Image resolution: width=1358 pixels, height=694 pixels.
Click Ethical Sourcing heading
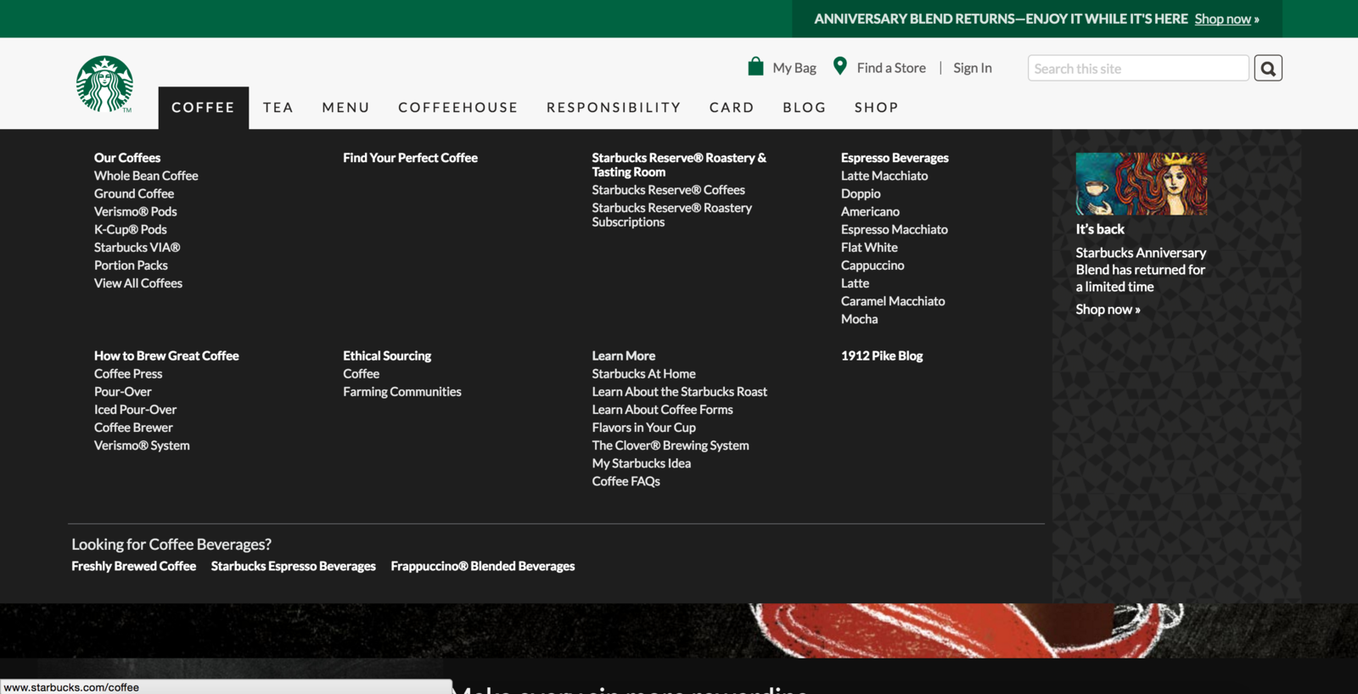[x=387, y=355]
